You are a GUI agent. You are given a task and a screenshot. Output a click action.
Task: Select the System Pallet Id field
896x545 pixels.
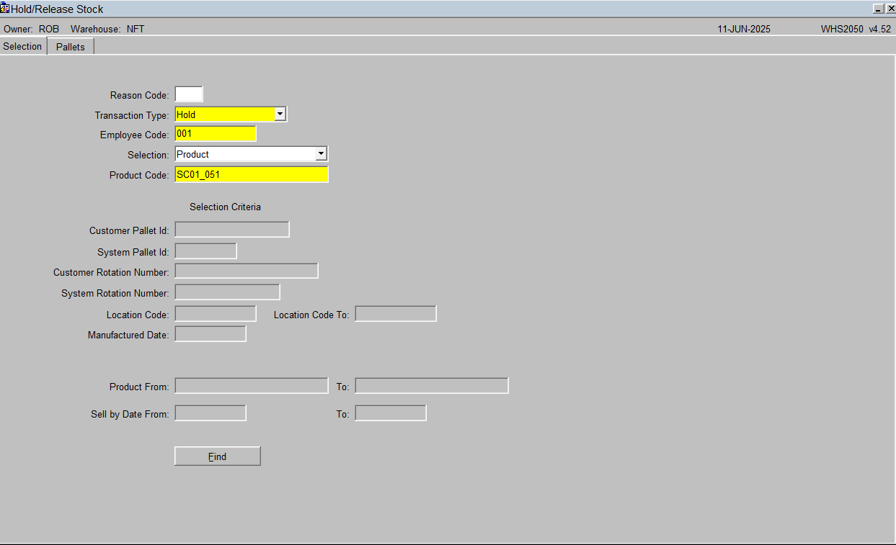tap(205, 251)
